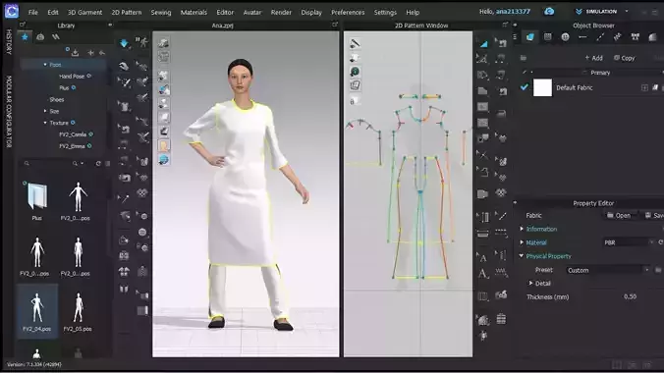Click the top garment display icon in 3D view
Screen dimensions: 664x373
tap(164, 43)
